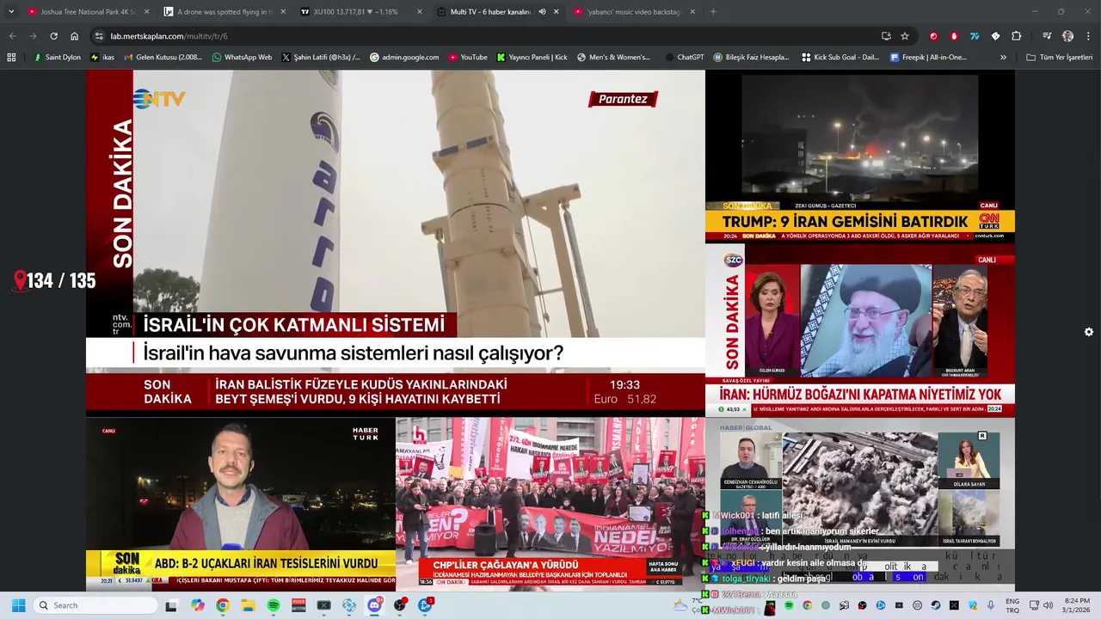Open the Saint Dylon bookmark
1101x619 pixels.
point(57,58)
